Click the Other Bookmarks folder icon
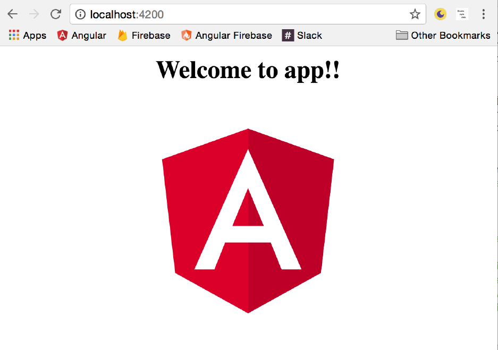Screen dimensions: 498x350 [x=402, y=35]
